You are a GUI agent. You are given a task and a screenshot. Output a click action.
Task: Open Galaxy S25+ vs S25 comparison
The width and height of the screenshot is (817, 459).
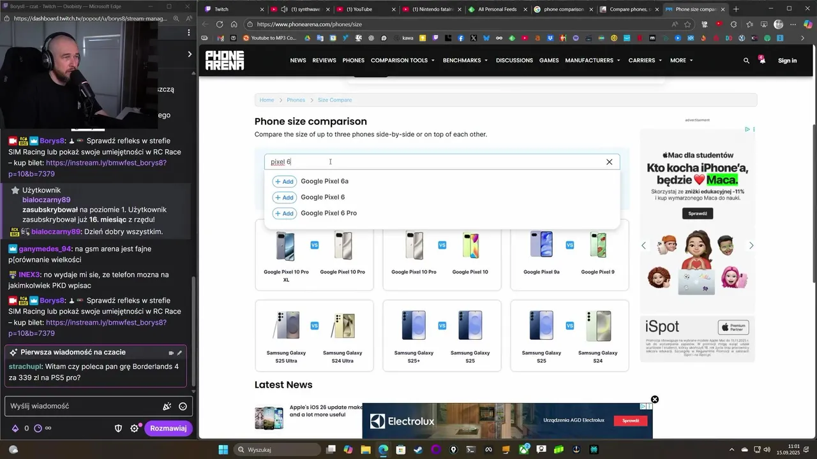442,335
